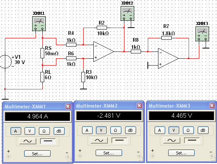Select resistor R7 symbol
The image size is (217, 164).
[166, 38]
